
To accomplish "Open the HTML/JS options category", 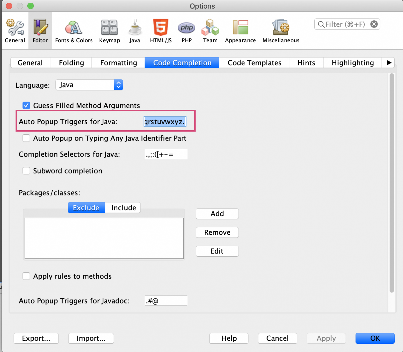I will tap(161, 31).
